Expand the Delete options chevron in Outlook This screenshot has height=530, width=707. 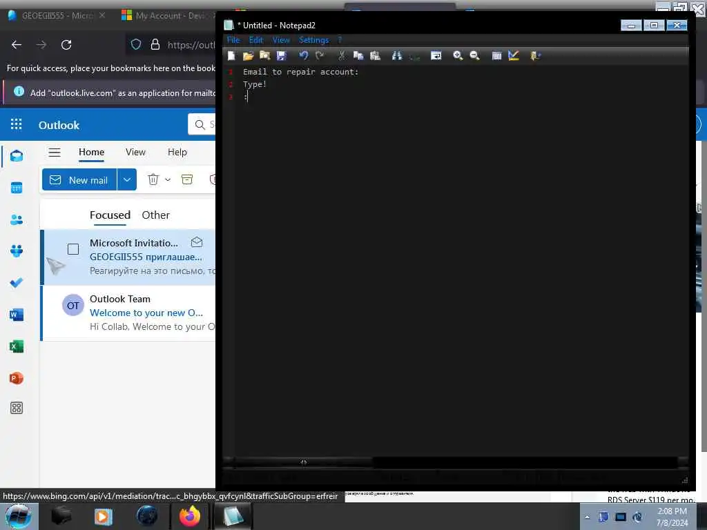(168, 180)
